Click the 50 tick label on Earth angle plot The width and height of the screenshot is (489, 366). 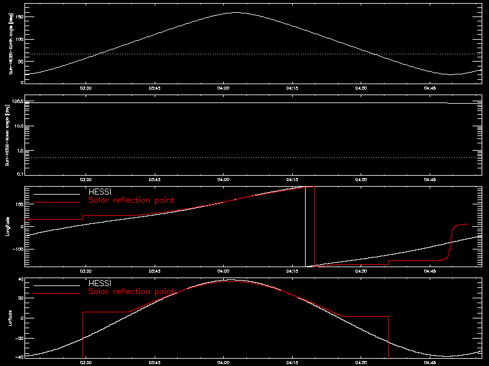point(21,62)
